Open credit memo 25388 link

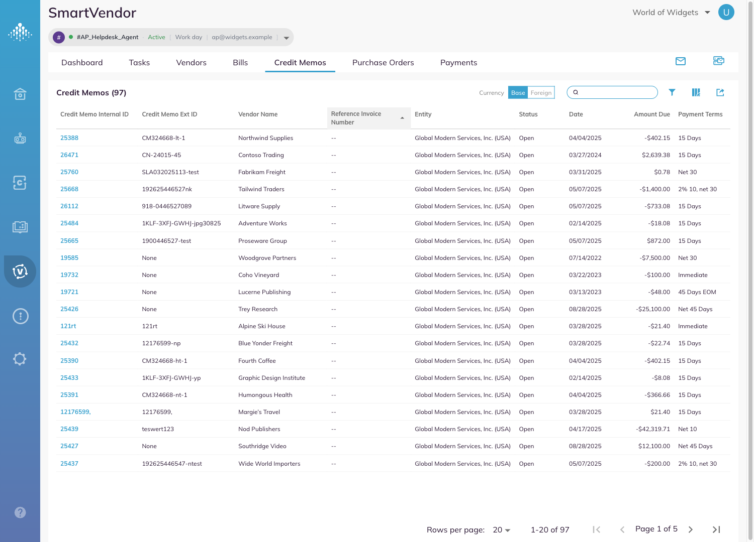(69, 138)
